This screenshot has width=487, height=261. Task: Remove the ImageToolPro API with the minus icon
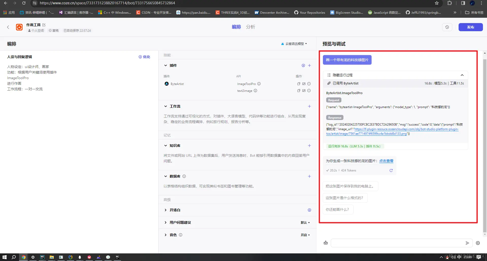309,84
